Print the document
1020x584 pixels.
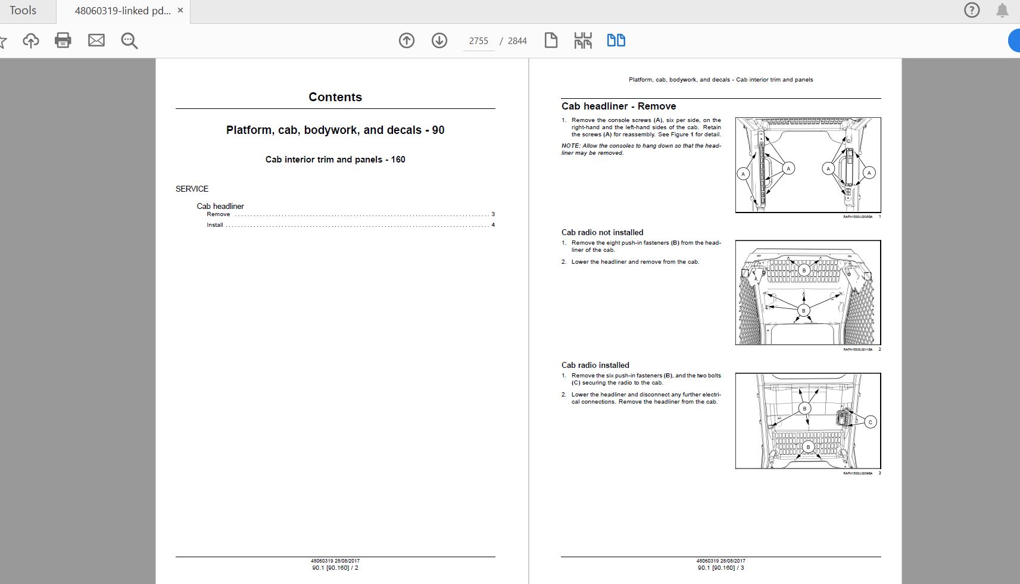click(63, 40)
